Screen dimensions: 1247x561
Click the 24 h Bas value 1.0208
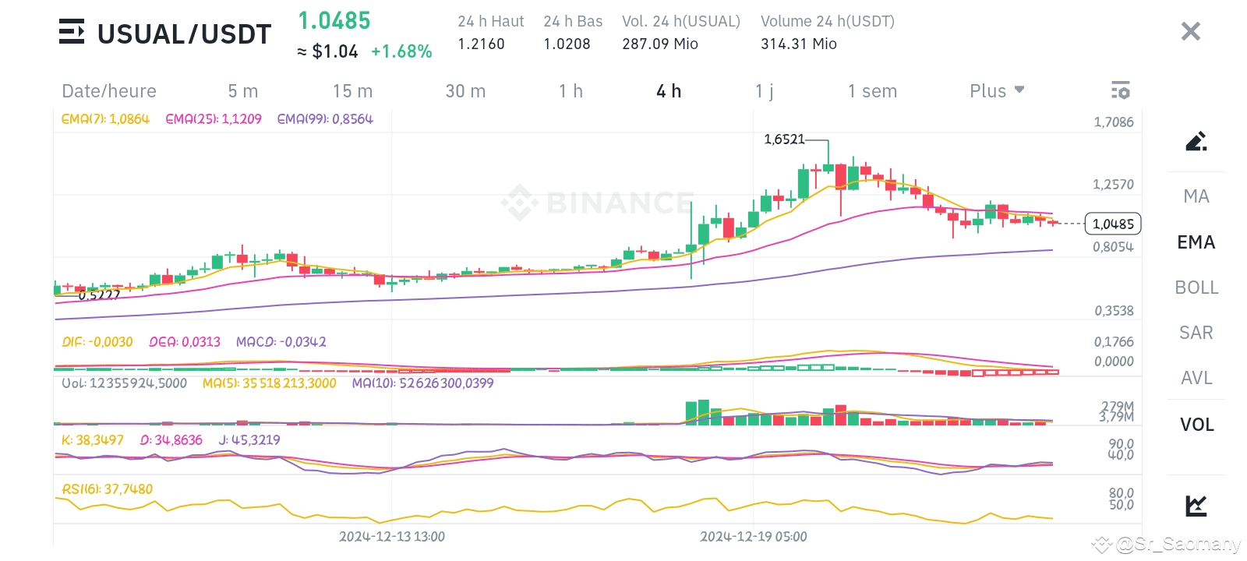pyautogui.click(x=567, y=44)
